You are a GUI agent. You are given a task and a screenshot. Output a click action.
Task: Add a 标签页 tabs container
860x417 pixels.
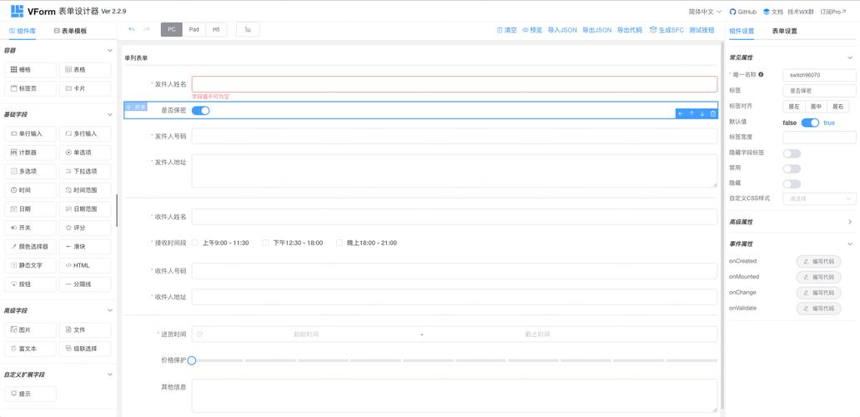[x=30, y=88]
